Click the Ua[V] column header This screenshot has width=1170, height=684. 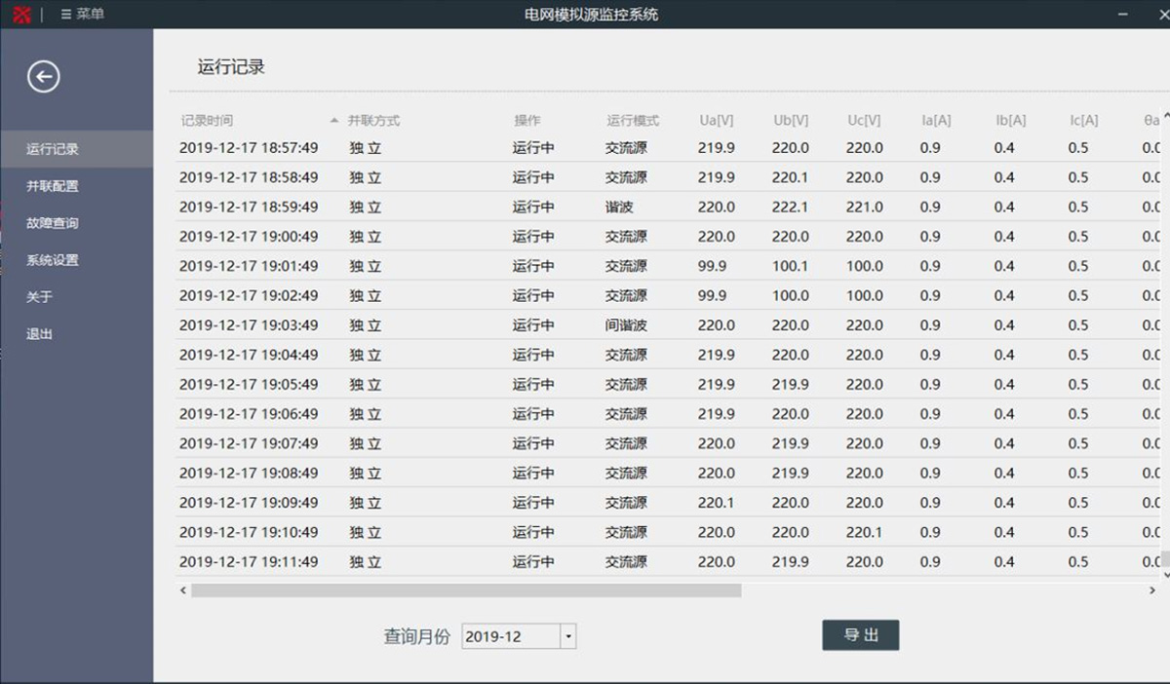tap(717, 121)
